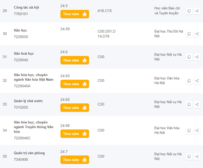This screenshot has height=168, width=203.
Task: Copy row 34 Truyền thông Văn hóa
Action: click(x=189, y=130)
